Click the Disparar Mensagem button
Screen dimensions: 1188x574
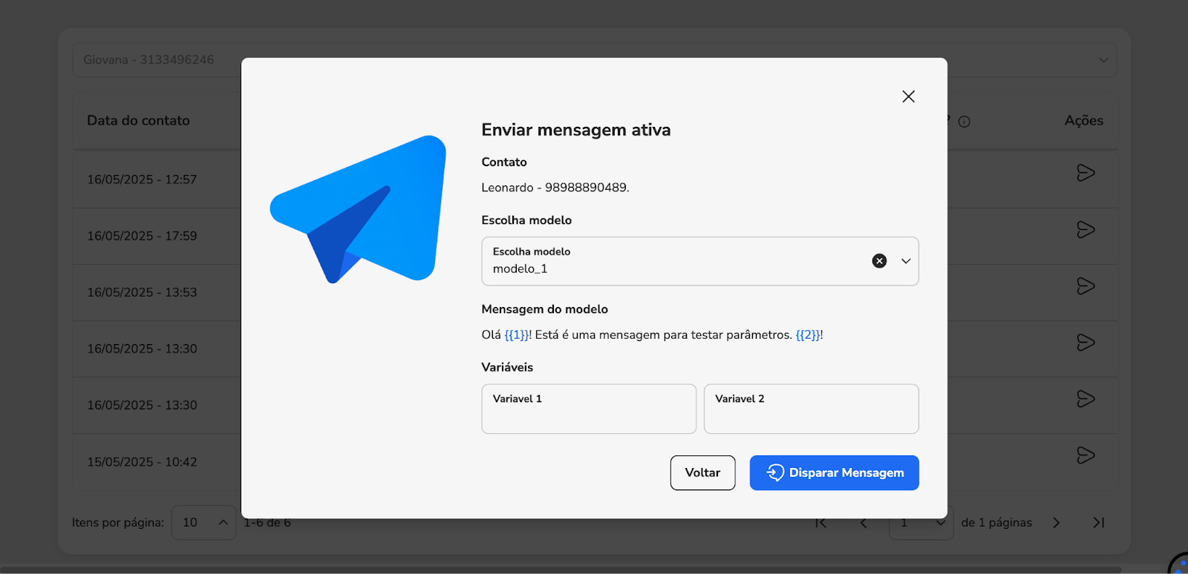(x=834, y=473)
